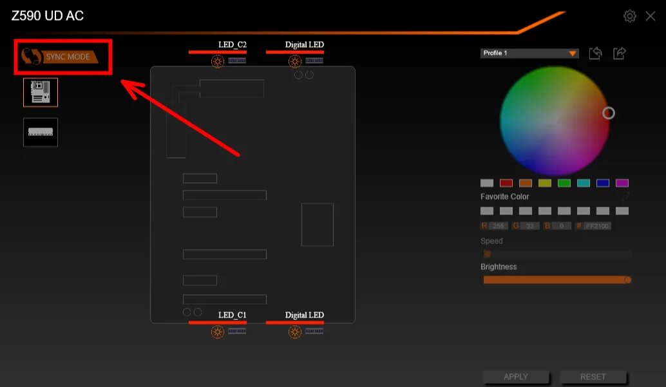Screen dimensions: 666x387
Task: Pick the blue preset color swatch
Action: (603, 183)
